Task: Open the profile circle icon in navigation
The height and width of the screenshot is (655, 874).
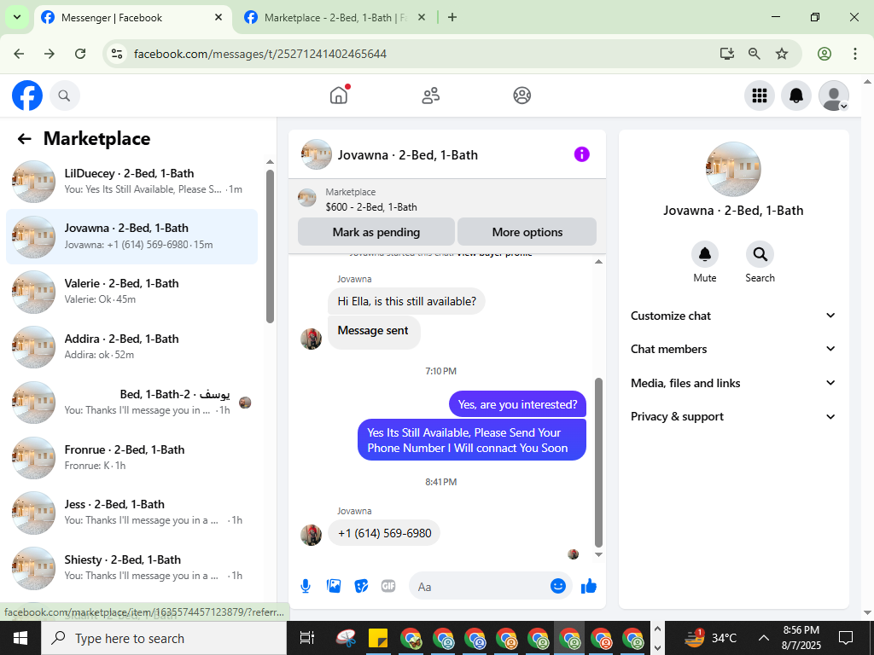Action: pos(521,96)
